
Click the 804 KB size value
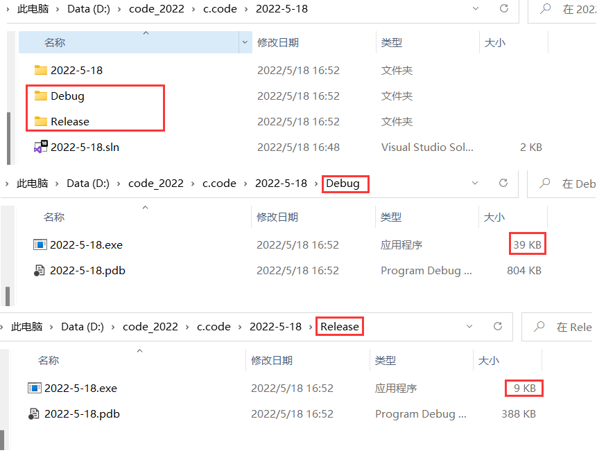(524, 271)
